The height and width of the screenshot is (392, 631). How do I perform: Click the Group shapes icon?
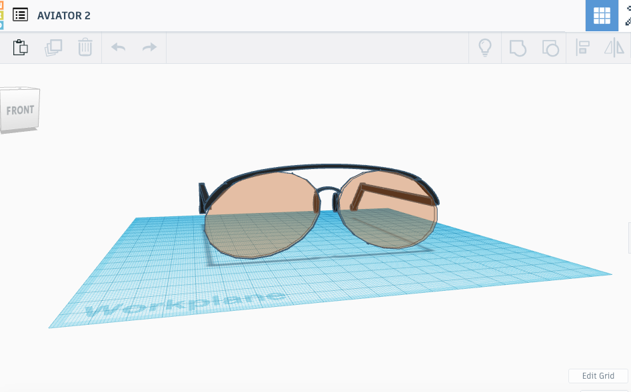pos(518,48)
